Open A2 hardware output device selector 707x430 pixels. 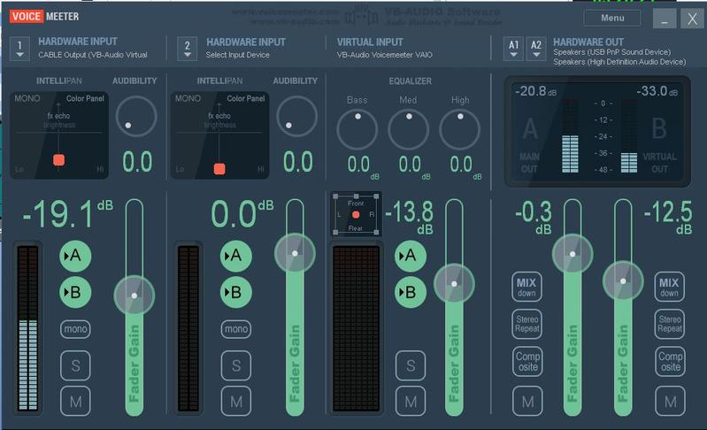(536, 49)
